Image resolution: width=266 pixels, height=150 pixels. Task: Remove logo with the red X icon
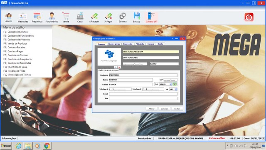(x=119, y=67)
